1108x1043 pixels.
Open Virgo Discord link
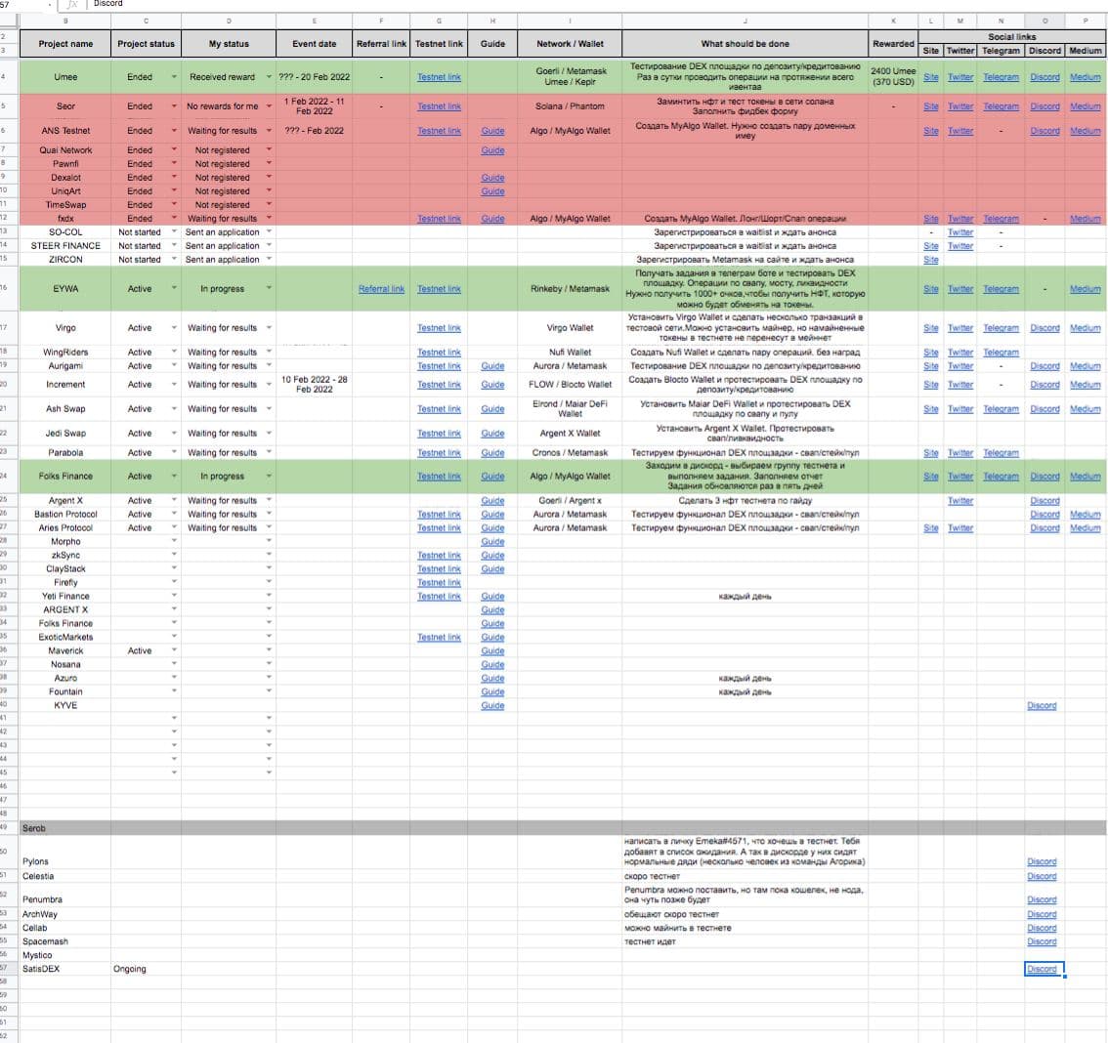pyautogui.click(x=1045, y=328)
